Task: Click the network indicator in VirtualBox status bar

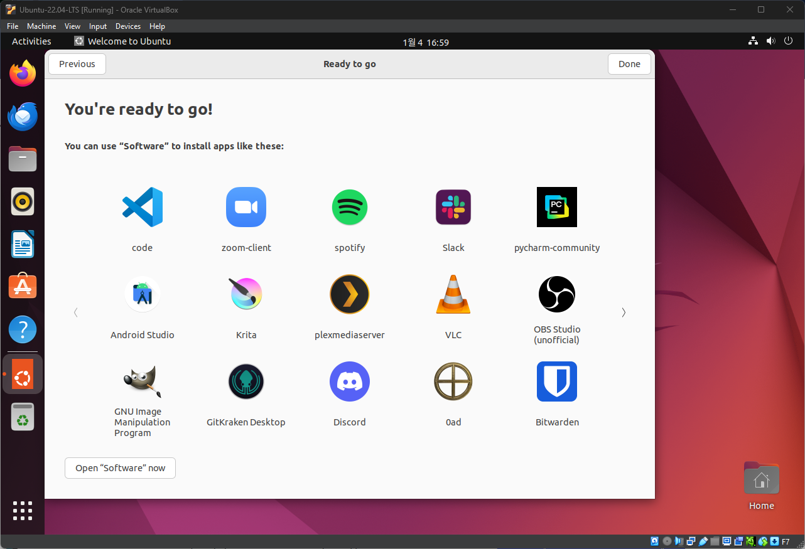Action: (691, 541)
